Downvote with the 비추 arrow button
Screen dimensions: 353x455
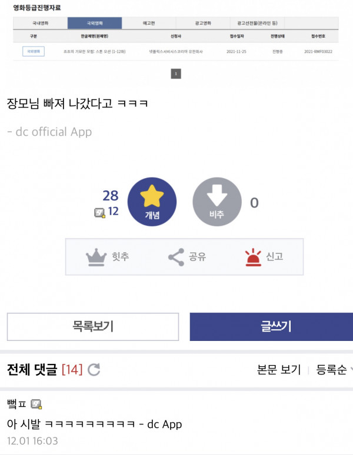[x=217, y=202]
